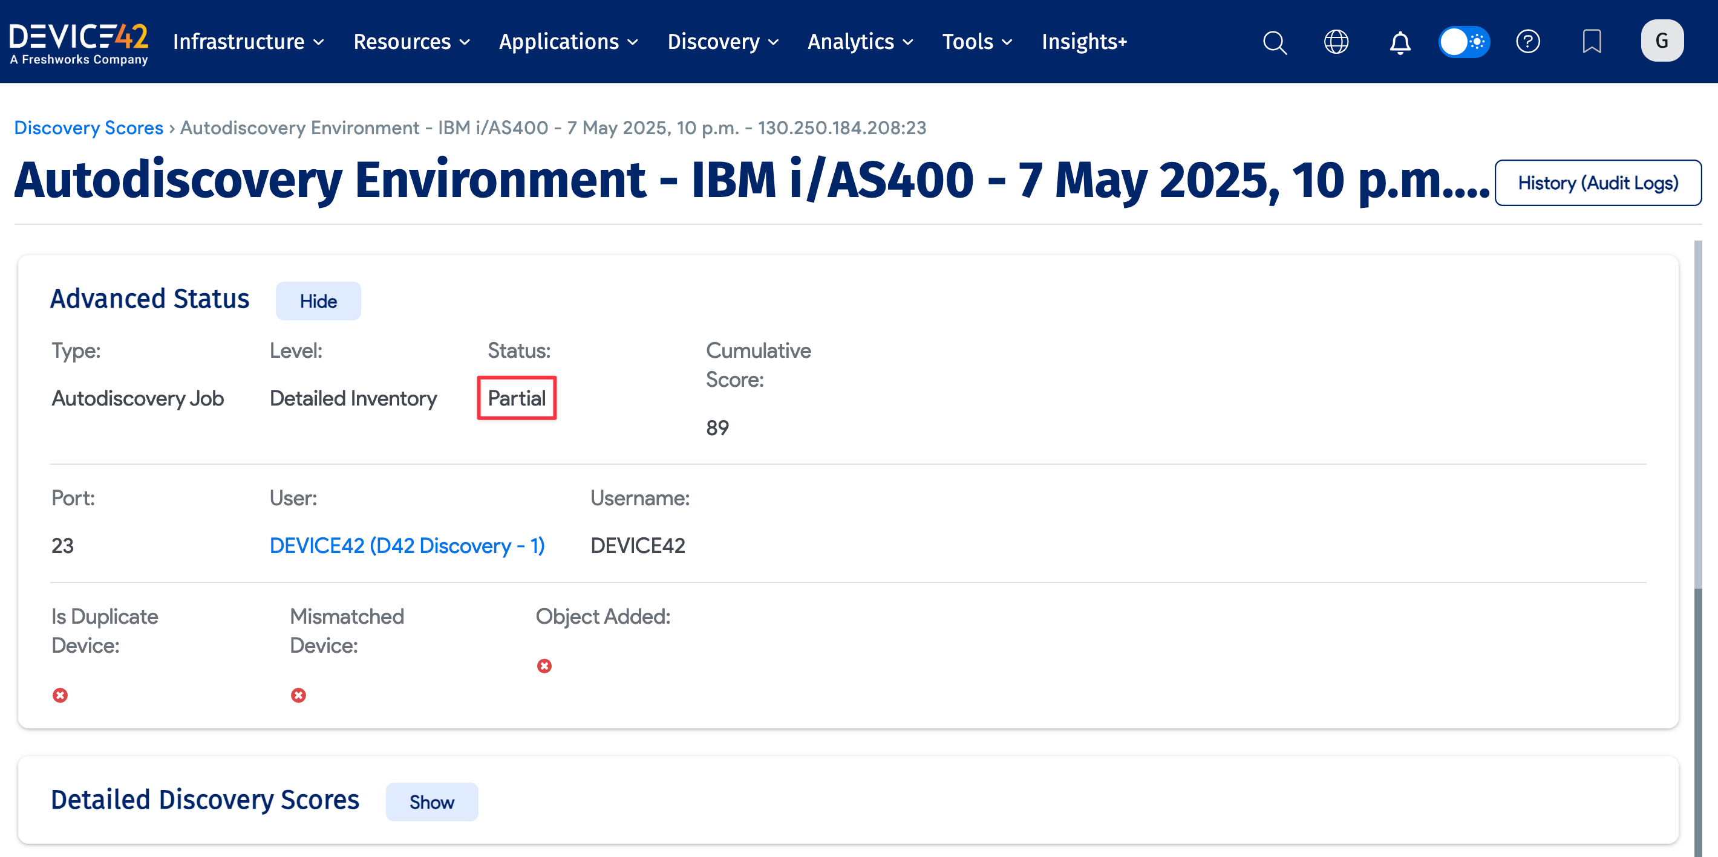Screen dimensions: 1718x857
Task: Click the help question mark icon
Action: [1527, 42]
